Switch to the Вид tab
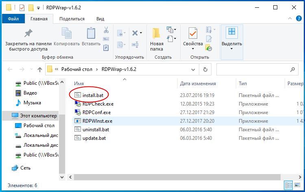 click(100, 19)
